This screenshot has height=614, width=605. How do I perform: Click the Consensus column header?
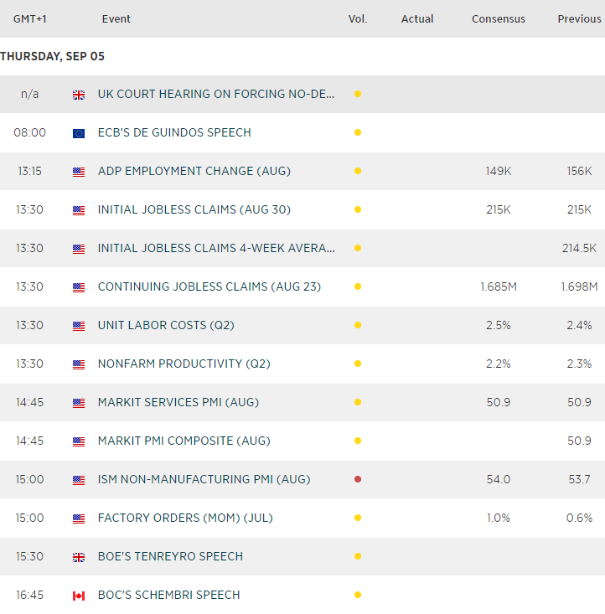(498, 18)
